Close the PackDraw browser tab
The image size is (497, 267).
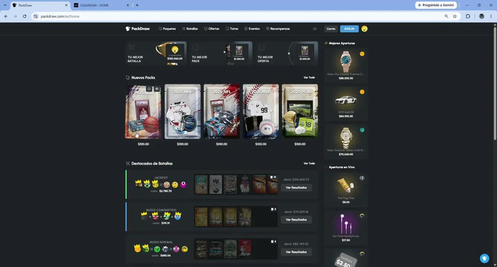(66, 5)
